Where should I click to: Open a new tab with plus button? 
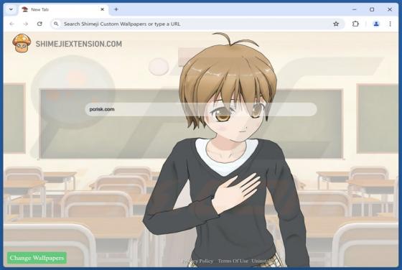point(116,9)
